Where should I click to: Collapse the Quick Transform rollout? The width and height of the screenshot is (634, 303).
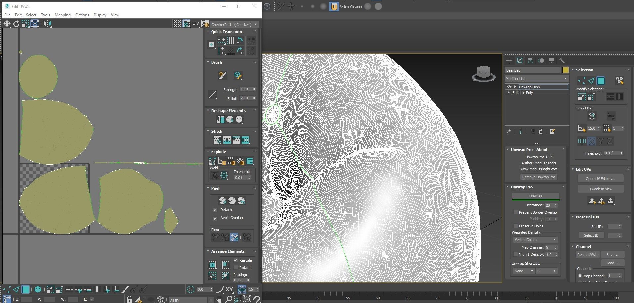point(208,32)
